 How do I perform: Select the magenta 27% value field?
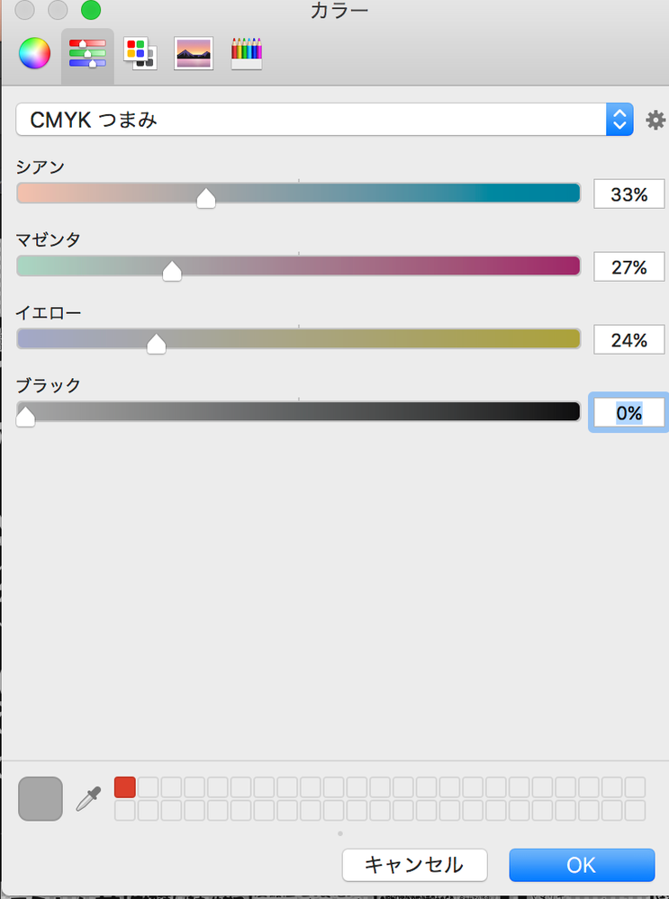(628, 266)
